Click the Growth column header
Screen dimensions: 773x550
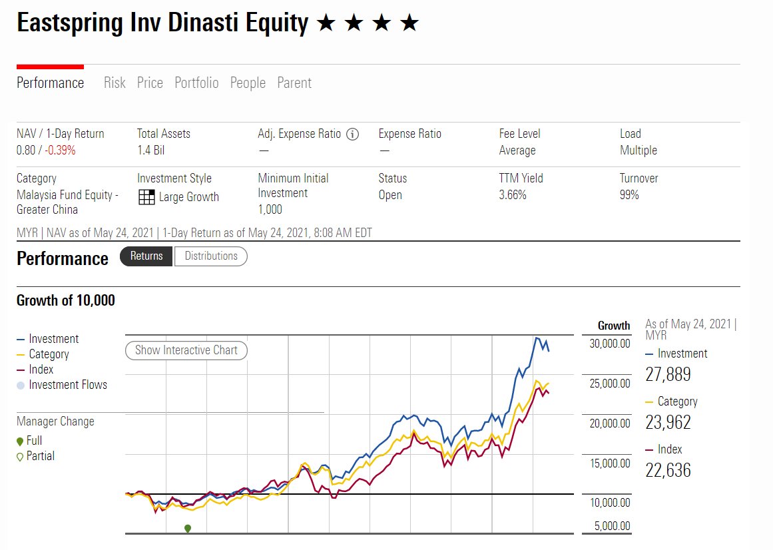coord(614,326)
